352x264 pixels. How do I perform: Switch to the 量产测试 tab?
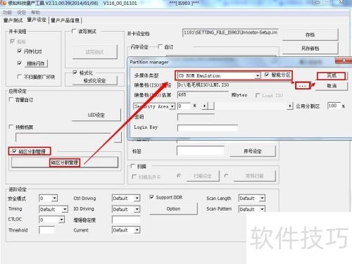tap(13, 20)
